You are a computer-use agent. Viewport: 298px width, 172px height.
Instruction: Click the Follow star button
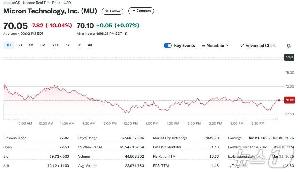click(x=113, y=11)
